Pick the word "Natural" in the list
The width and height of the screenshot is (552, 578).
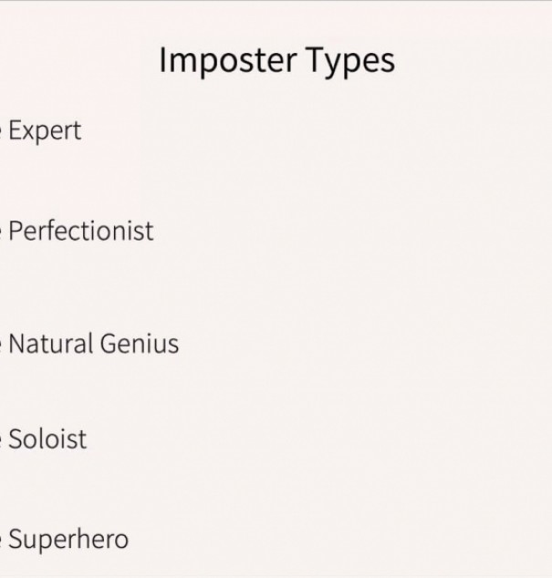50,343
